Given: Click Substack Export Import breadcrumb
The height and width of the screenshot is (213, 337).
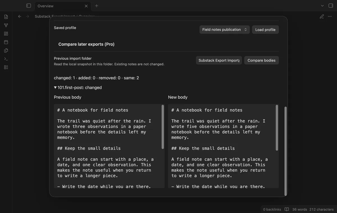Looking at the screenshot, I should coord(55,17).
